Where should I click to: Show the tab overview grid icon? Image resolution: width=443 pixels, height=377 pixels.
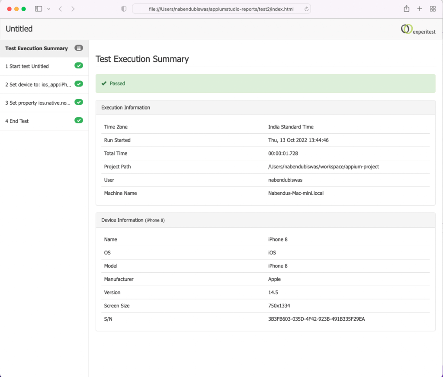pos(433,9)
